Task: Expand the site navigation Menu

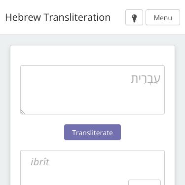Action: point(163,17)
